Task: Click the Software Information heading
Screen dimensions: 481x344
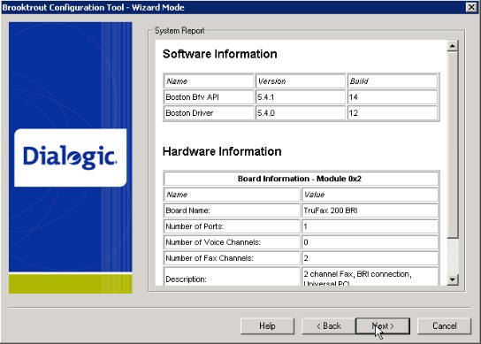Action: (219, 54)
